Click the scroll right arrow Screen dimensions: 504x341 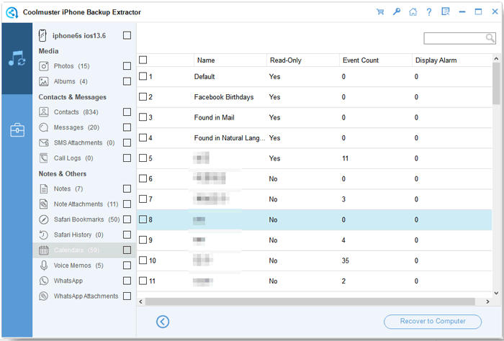click(487, 301)
